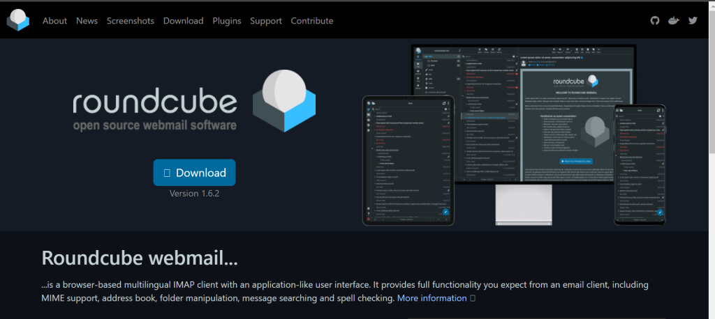Screen dimensions: 715x319
Task: Click the large roundcube hero logo
Action: point(194,101)
